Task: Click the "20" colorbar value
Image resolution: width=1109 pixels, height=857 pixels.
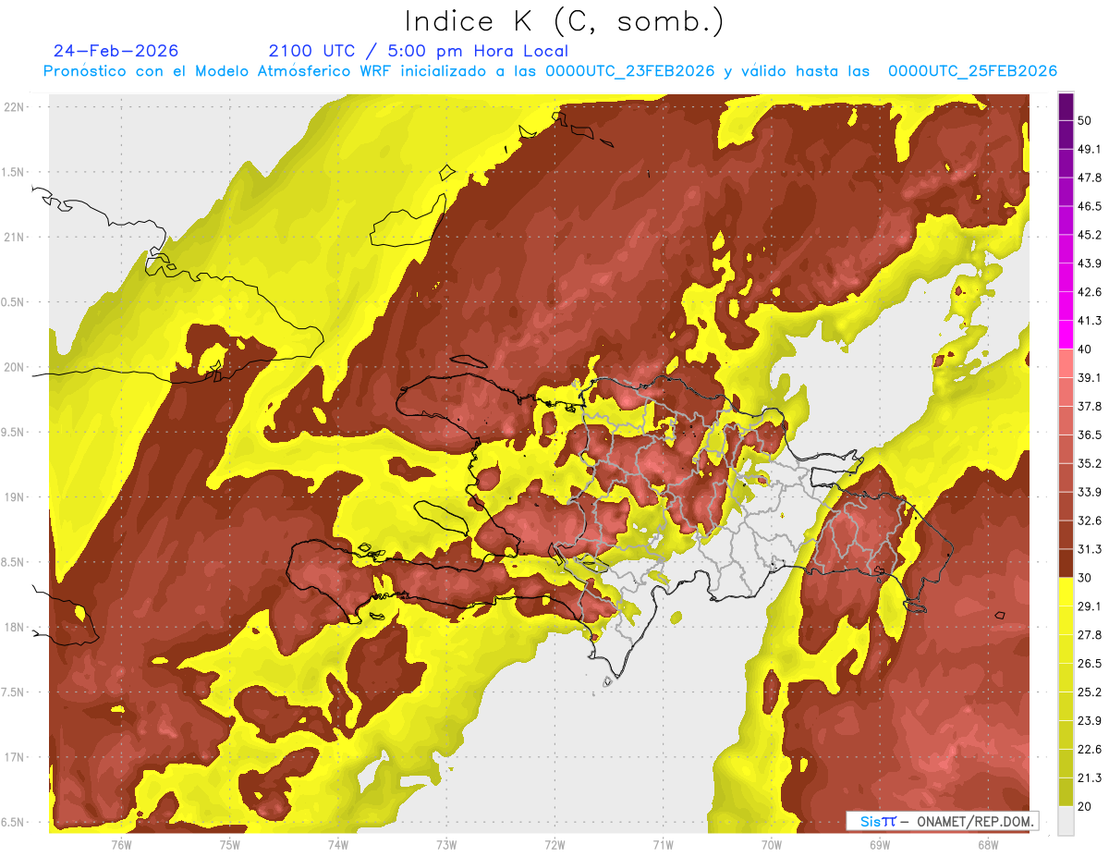Action: click(1086, 806)
